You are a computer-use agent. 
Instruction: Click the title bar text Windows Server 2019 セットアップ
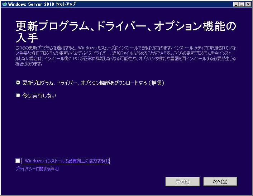[42, 4]
